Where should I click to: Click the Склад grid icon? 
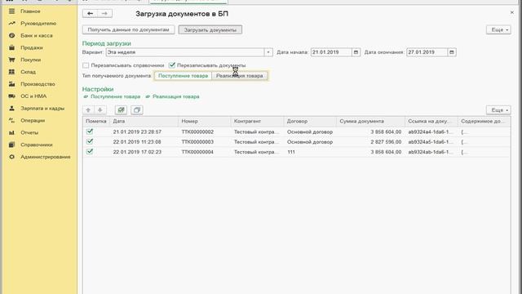point(11,72)
